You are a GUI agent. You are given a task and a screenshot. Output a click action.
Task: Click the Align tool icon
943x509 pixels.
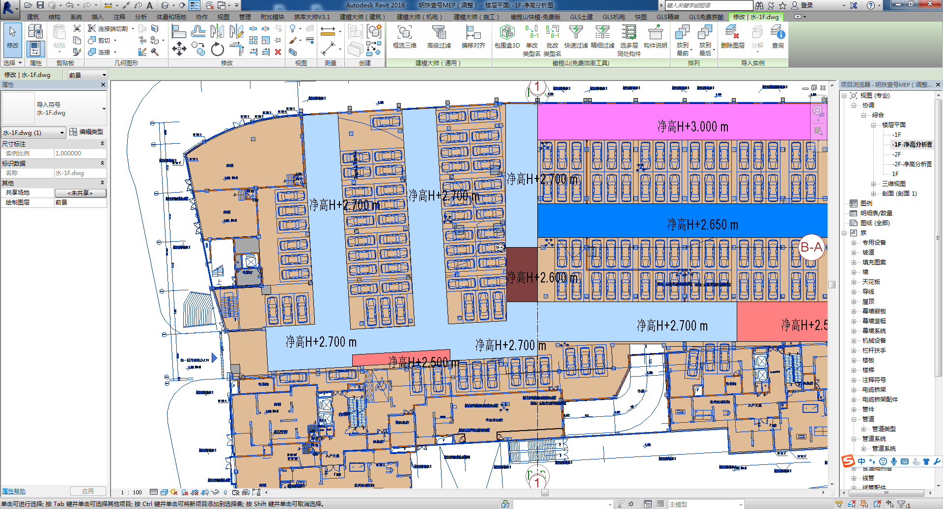(179, 31)
